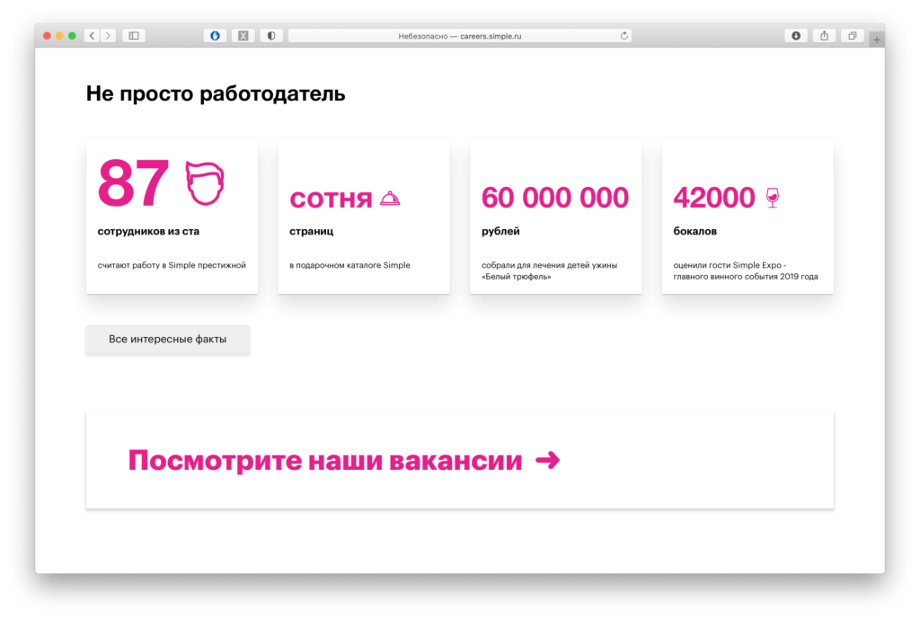Viewport: 920px width, 620px height.
Task: Select the '60 000 000 рублей' fact card
Action: pyautogui.click(x=555, y=217)
